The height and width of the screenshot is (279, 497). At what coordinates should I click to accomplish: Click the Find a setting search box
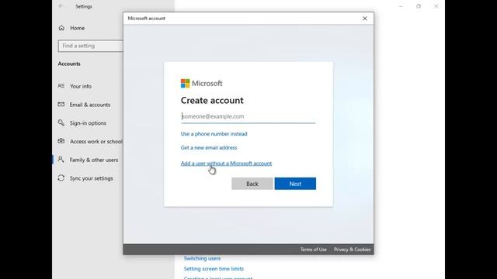coord(91,46)
